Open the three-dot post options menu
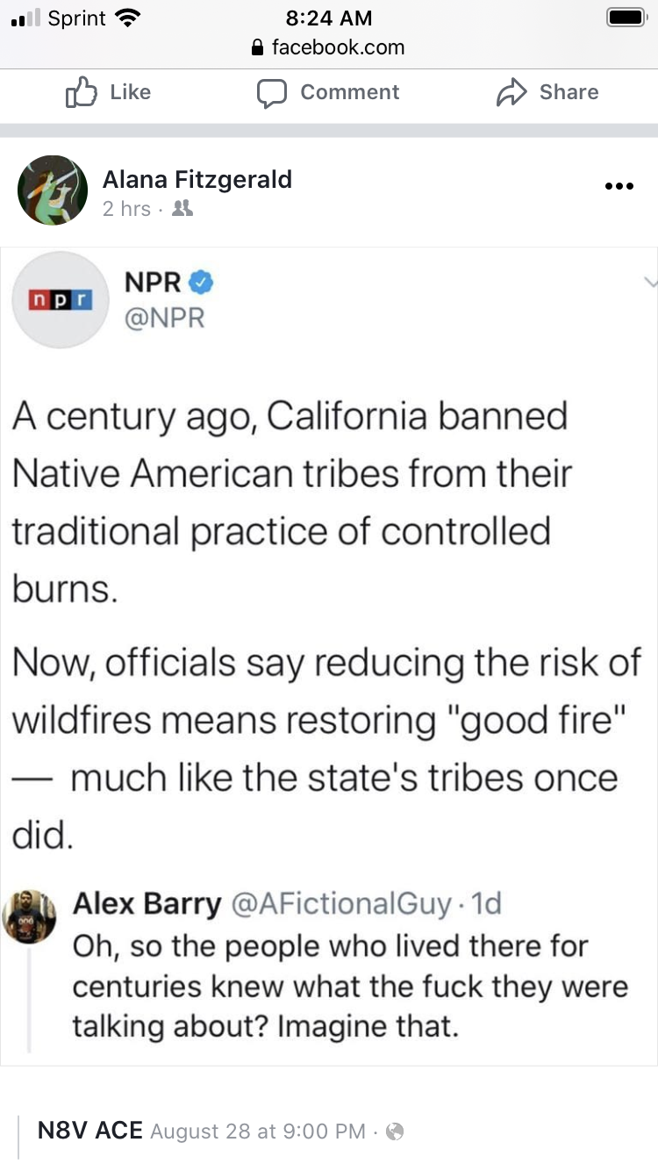This screenshot has height=1171, width=658. point(619,187)
